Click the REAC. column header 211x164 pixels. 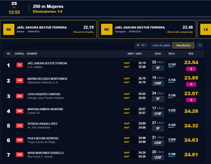172,54
